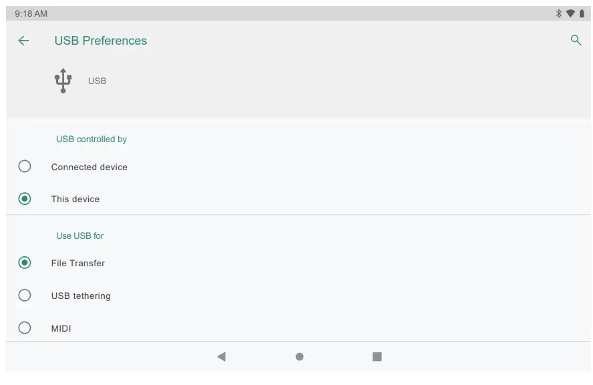Tap the "USB tethering" option label

pos(81,296)
